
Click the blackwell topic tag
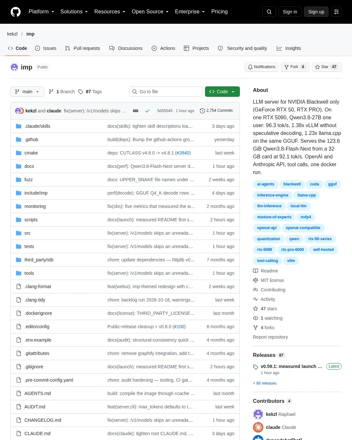tap(292, 184)
